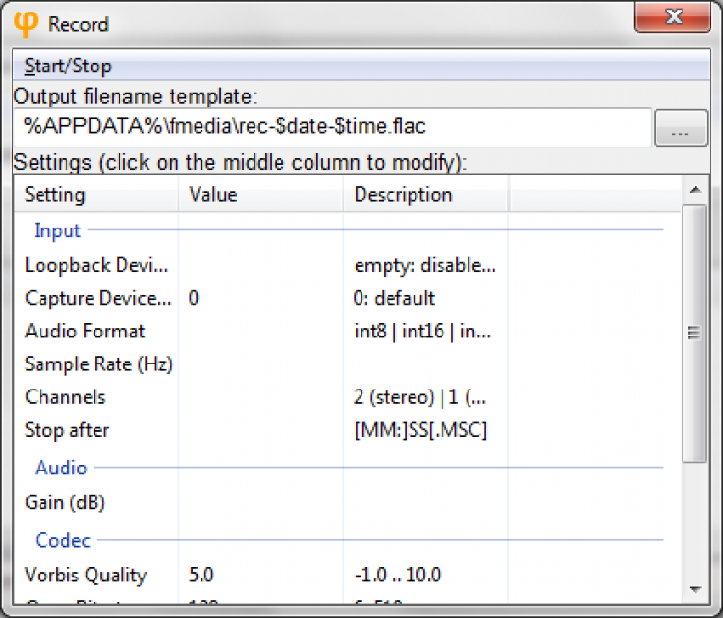Collapse the Audio settings group

click(61, 468)
